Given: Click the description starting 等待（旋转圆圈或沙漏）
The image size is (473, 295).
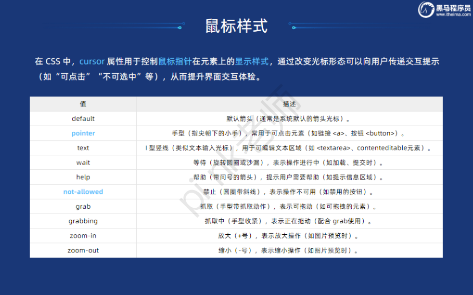Looking at the screenshot, I should pos(289,163).
